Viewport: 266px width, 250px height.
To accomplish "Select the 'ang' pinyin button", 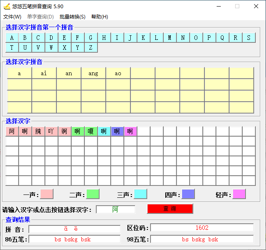I will [93, 73].
